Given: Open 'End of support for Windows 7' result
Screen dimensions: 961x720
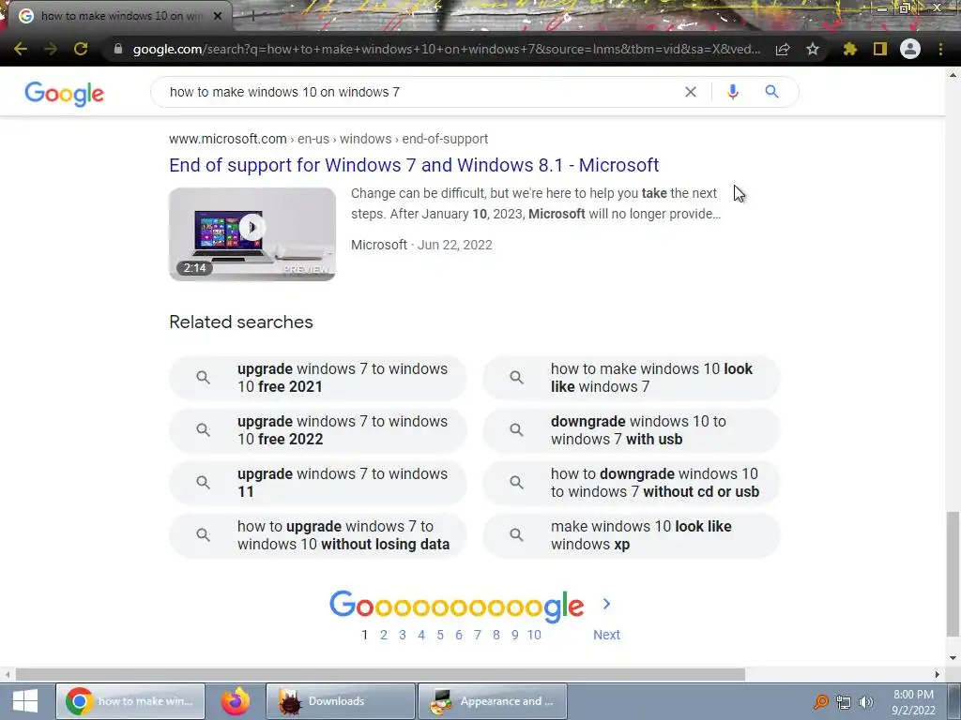Looking at the screenshot, I should [414, 165].
